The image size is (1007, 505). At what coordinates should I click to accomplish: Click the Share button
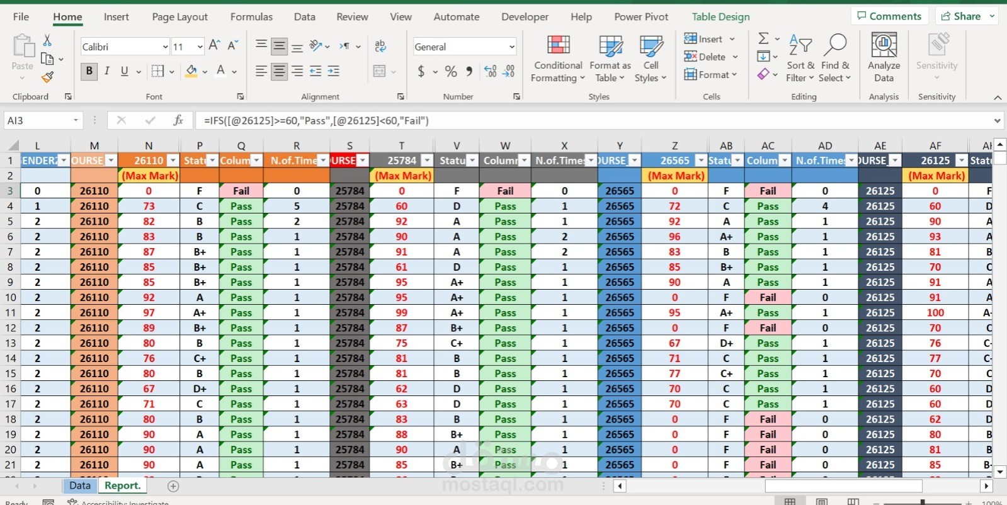[x=967, y=16]
